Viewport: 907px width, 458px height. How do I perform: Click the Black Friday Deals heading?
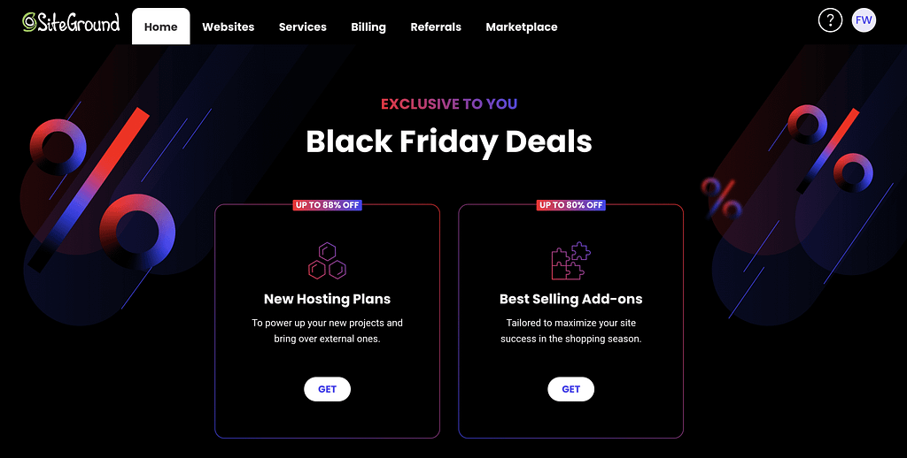point(449,141)
